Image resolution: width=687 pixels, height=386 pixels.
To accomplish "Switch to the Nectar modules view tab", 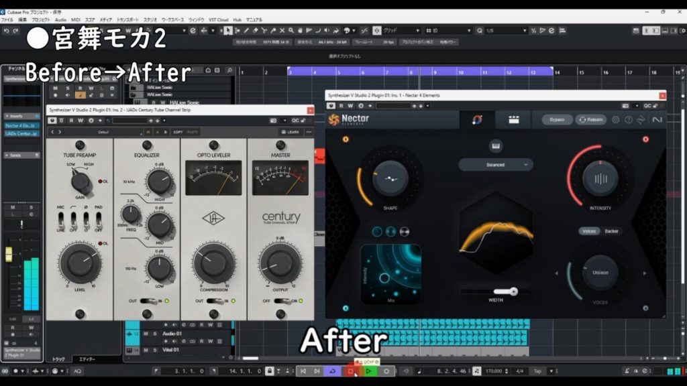I will click(514, 120).
